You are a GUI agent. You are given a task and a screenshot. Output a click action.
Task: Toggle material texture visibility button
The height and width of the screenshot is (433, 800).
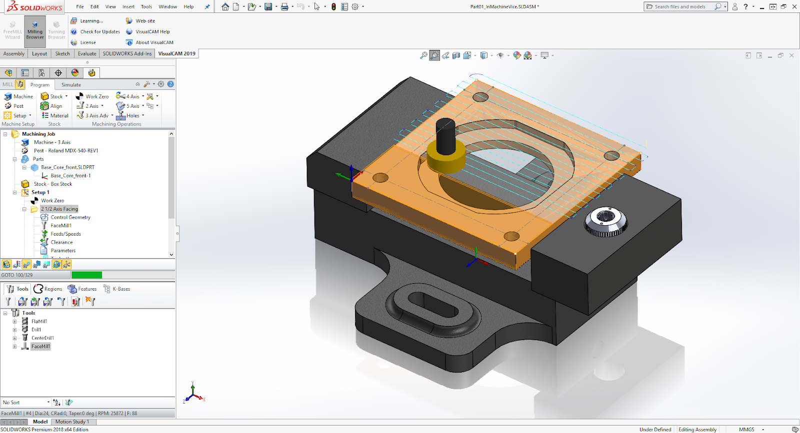coord(16,264)
